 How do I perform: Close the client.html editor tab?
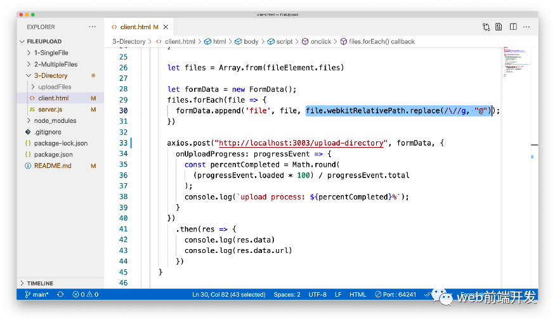pos(166,27)
